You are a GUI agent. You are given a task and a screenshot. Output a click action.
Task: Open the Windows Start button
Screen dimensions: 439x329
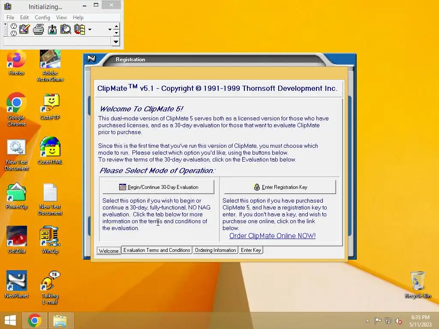click(x=10, y=320)
